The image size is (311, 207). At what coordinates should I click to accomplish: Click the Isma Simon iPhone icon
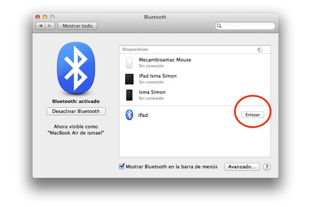coord(130,95)
